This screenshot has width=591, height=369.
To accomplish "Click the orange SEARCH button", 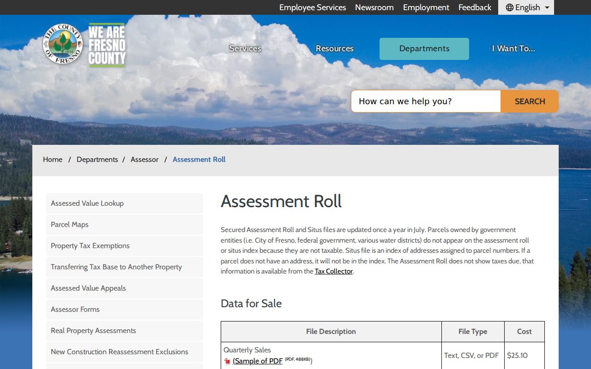I will 530,101.
